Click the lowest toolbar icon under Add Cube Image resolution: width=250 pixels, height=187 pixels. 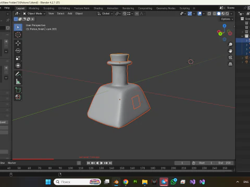18,97
